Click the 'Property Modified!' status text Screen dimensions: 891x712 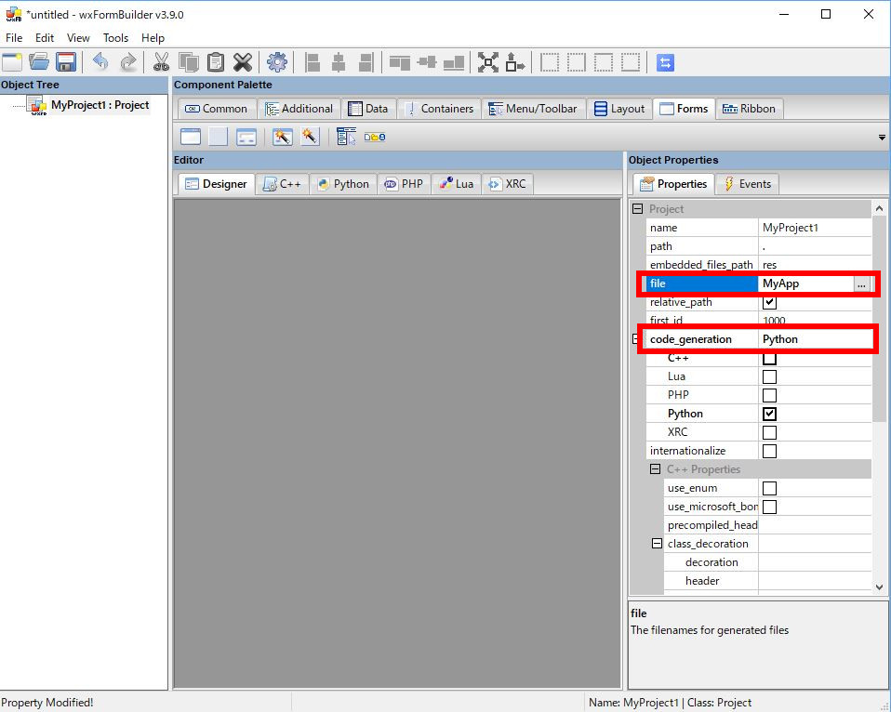pyautogui.click(x=47, y=703)
